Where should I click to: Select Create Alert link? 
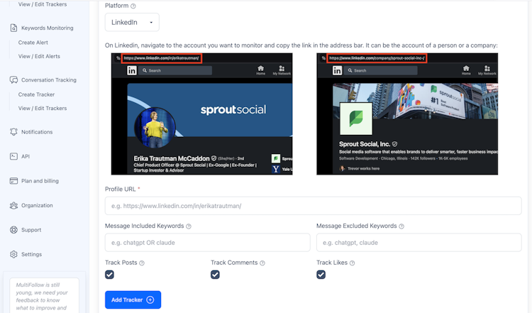[33, 43]
